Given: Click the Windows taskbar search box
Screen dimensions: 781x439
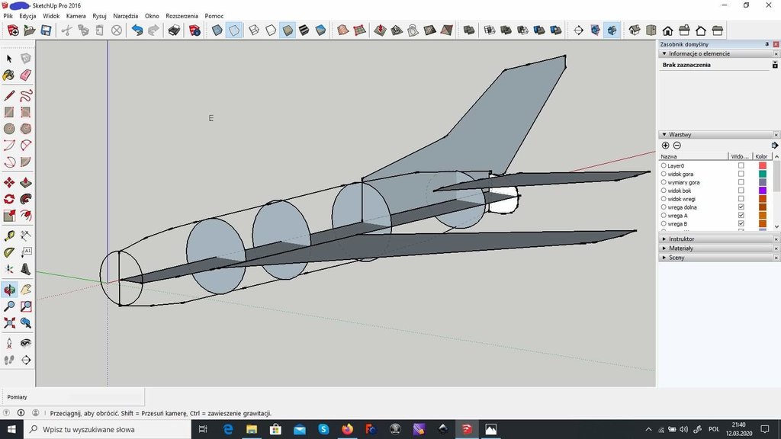Looking at the screenshot, I should pyautogui.click(x=107, y=429).
